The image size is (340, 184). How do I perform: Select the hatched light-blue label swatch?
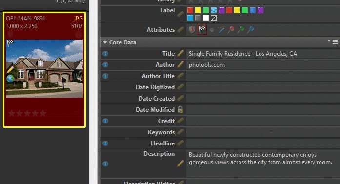point(214,10)
